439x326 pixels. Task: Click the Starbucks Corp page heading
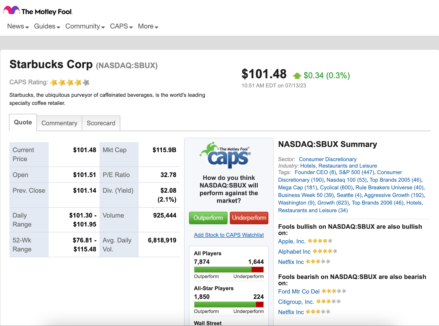tap(51, 64)
